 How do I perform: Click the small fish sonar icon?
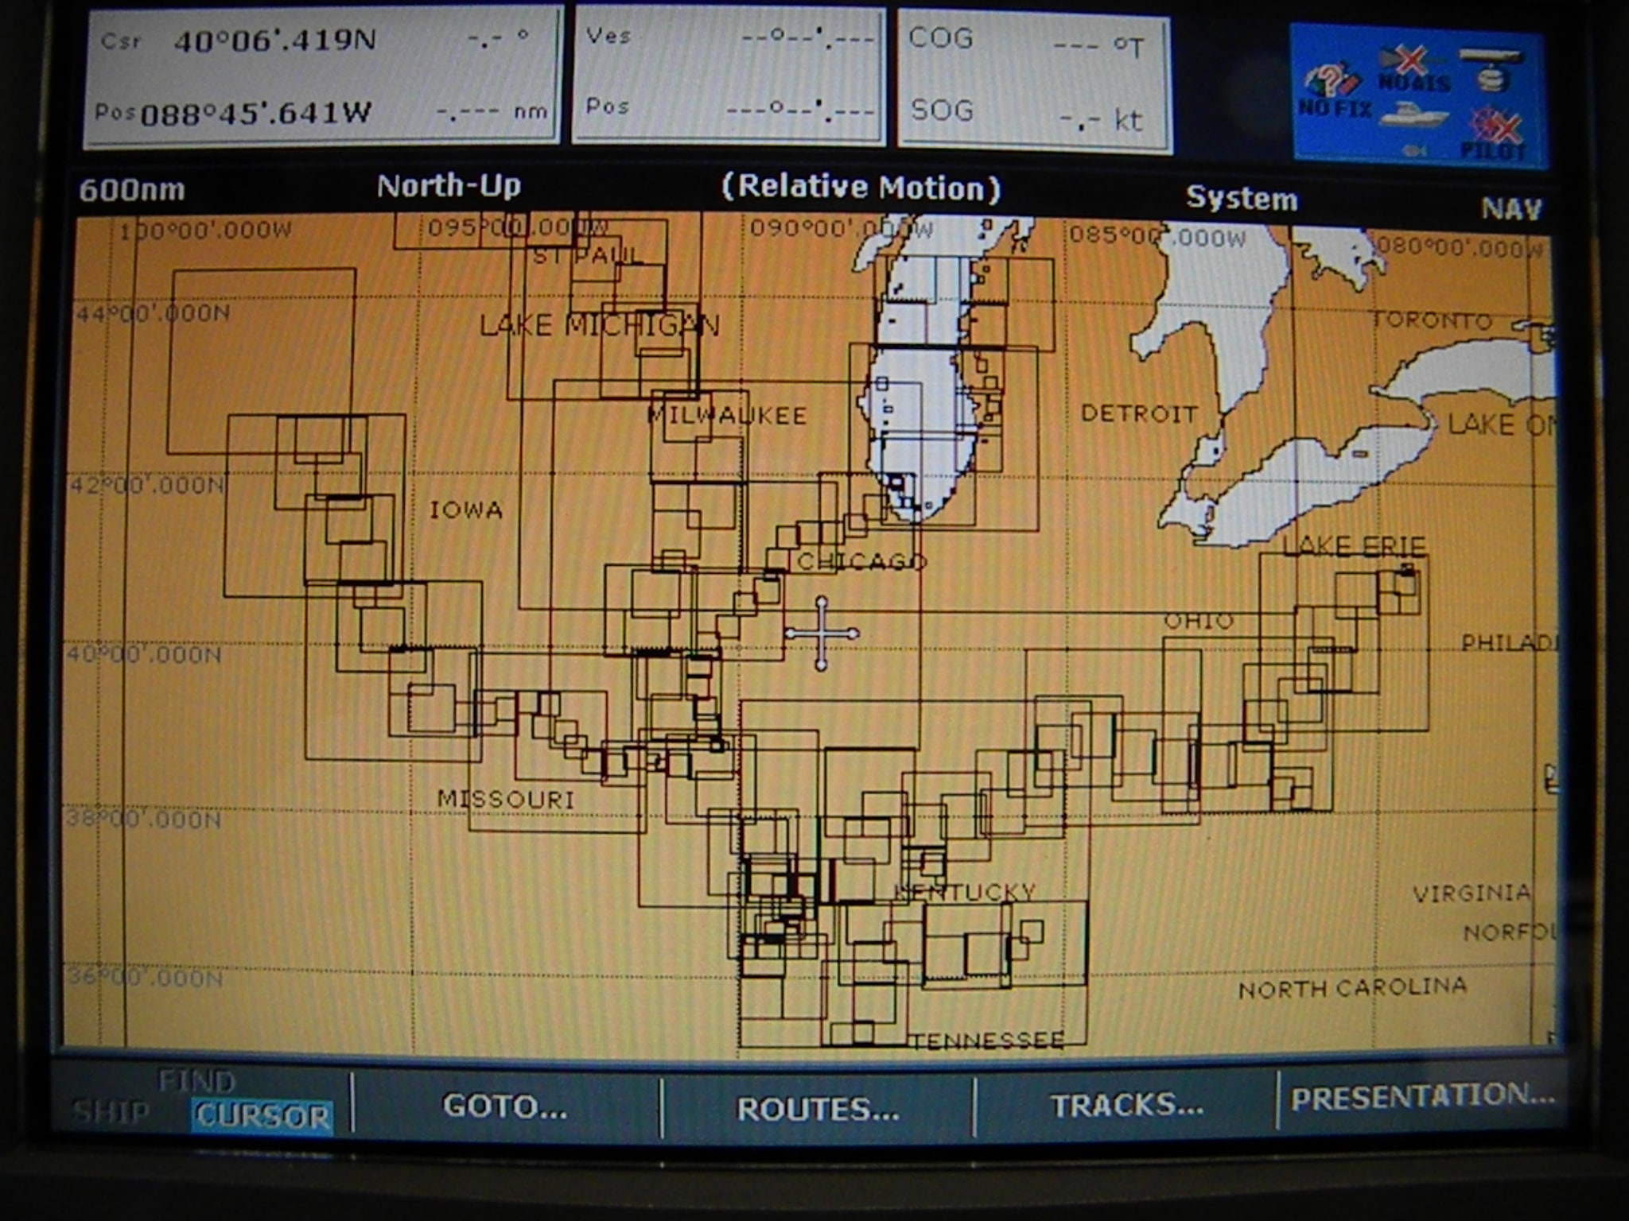coord(1414,151)
